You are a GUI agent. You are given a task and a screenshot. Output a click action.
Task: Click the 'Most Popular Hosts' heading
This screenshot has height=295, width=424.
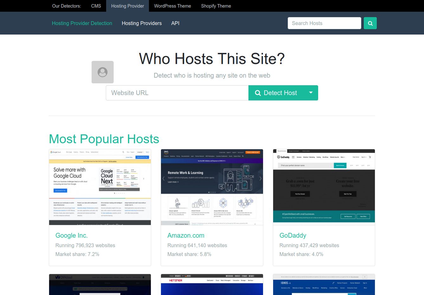pyautogui.click(x=104, y=139)
